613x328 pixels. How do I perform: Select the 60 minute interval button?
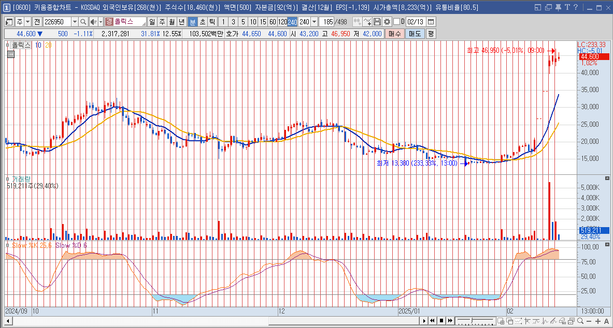tap(273, 22)
